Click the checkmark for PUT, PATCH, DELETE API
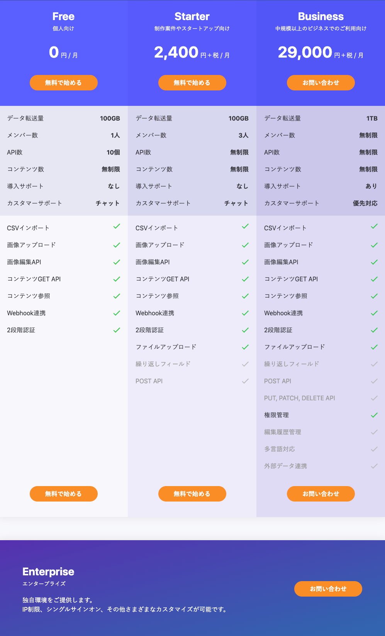The width and height of the screenshot is (385, 636). pos(374,398)
